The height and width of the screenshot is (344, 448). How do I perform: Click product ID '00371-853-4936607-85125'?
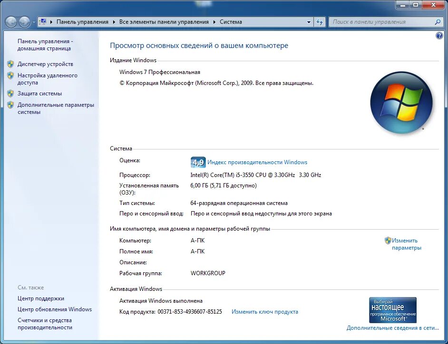point(190,312)
